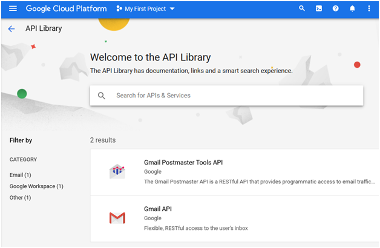Screen dimensions: 380x248
Task: Open the Help question mark icon
Action: (x=335, y=8)
